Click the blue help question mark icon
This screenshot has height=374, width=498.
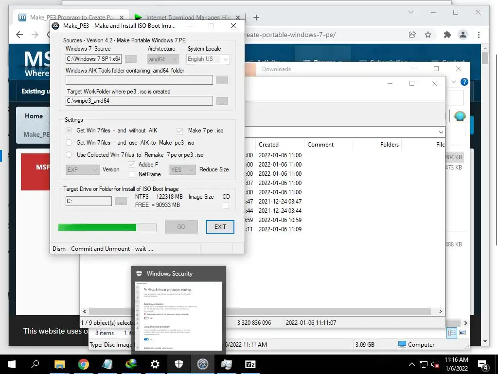[464, 82]
